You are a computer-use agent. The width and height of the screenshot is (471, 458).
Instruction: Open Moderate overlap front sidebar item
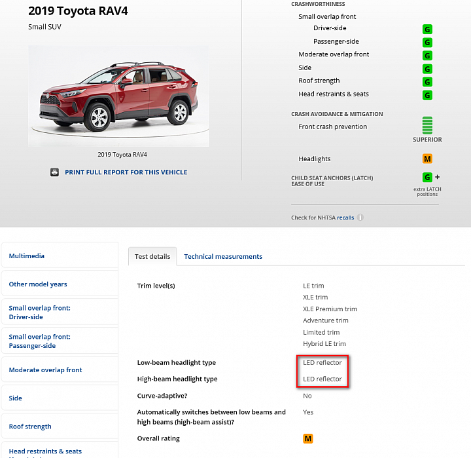[60, 370]
